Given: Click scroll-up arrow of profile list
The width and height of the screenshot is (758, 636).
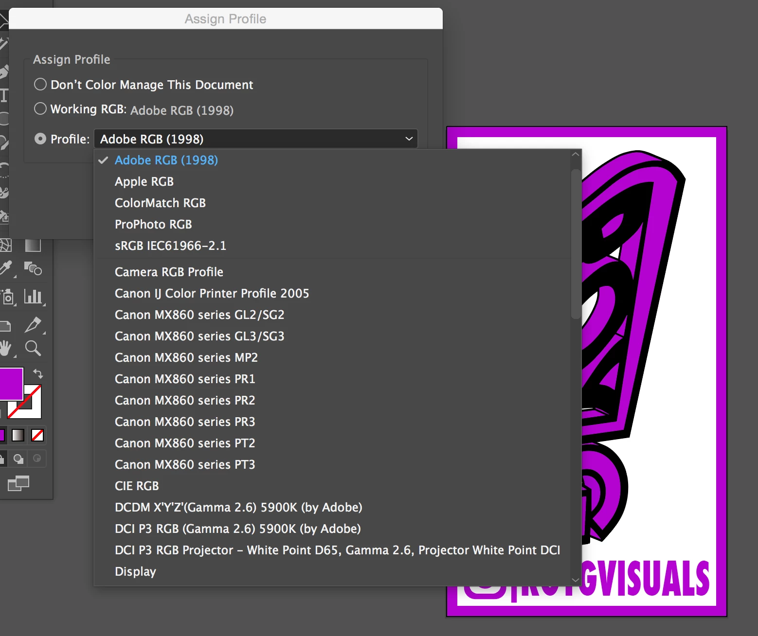Looking at the screenshot, I should coord(576,154).
